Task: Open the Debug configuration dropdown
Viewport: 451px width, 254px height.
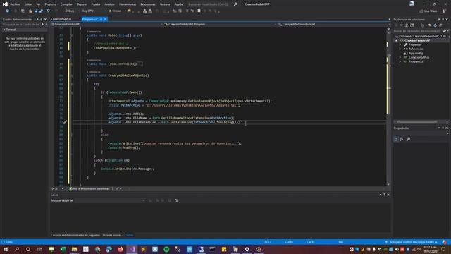Action: tap(72, 11)
